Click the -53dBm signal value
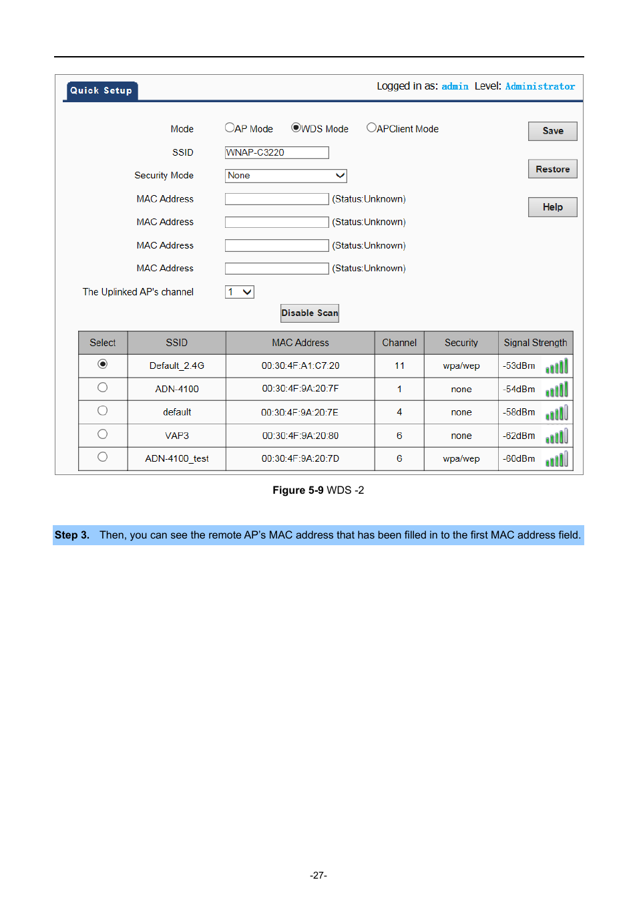This screenshot has width=637, height=902. click(519, 366)
